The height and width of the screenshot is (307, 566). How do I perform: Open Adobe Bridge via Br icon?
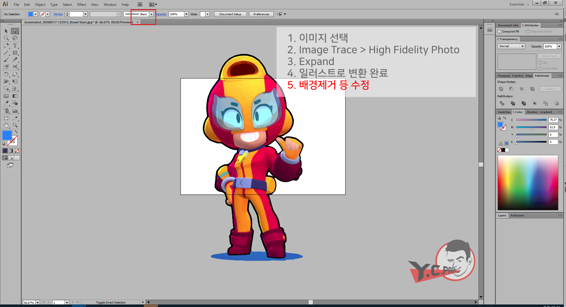point(140,4)
